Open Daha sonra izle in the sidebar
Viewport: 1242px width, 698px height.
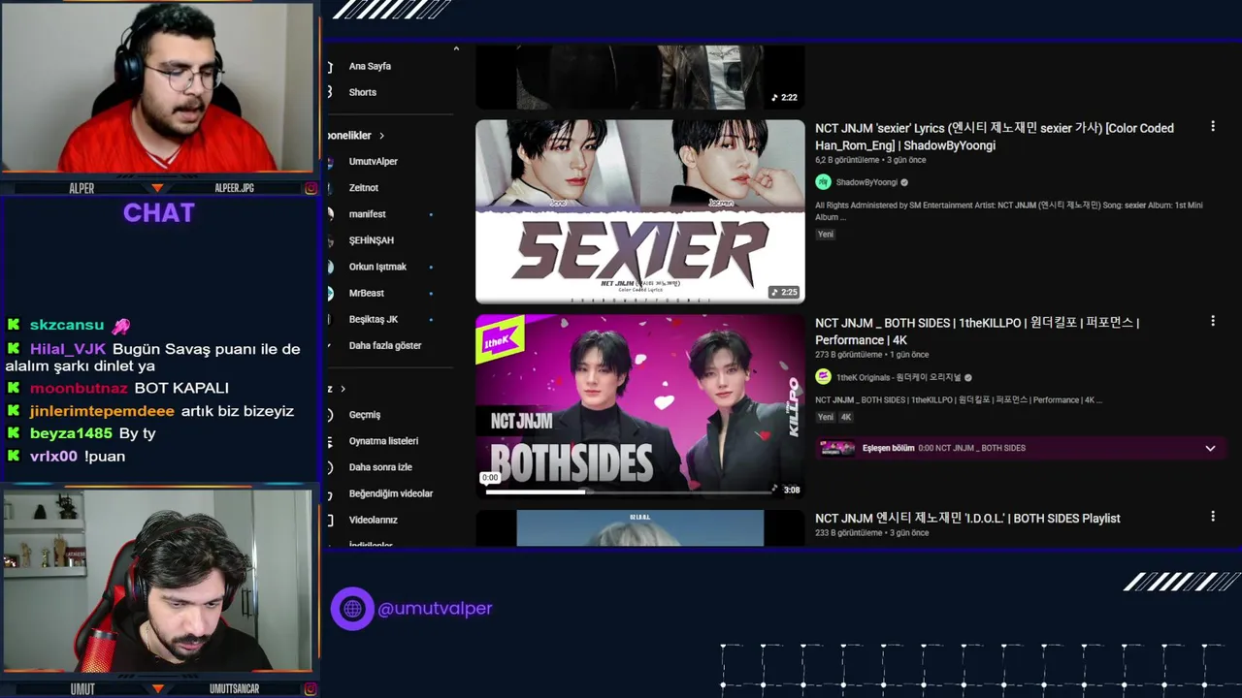(380, 467)
